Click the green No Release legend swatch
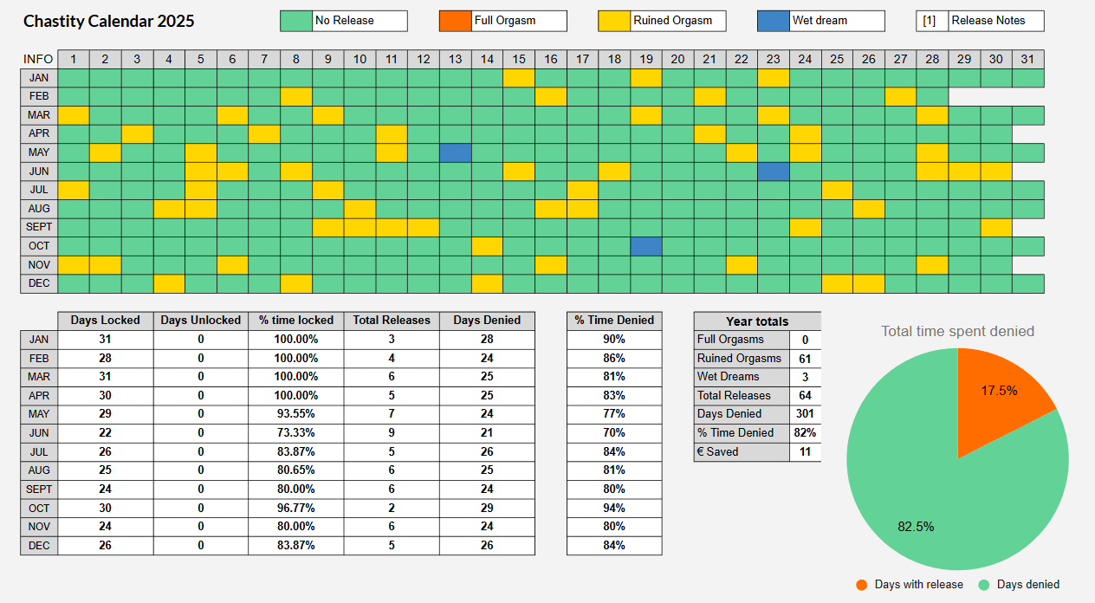 tap(295, 21)
